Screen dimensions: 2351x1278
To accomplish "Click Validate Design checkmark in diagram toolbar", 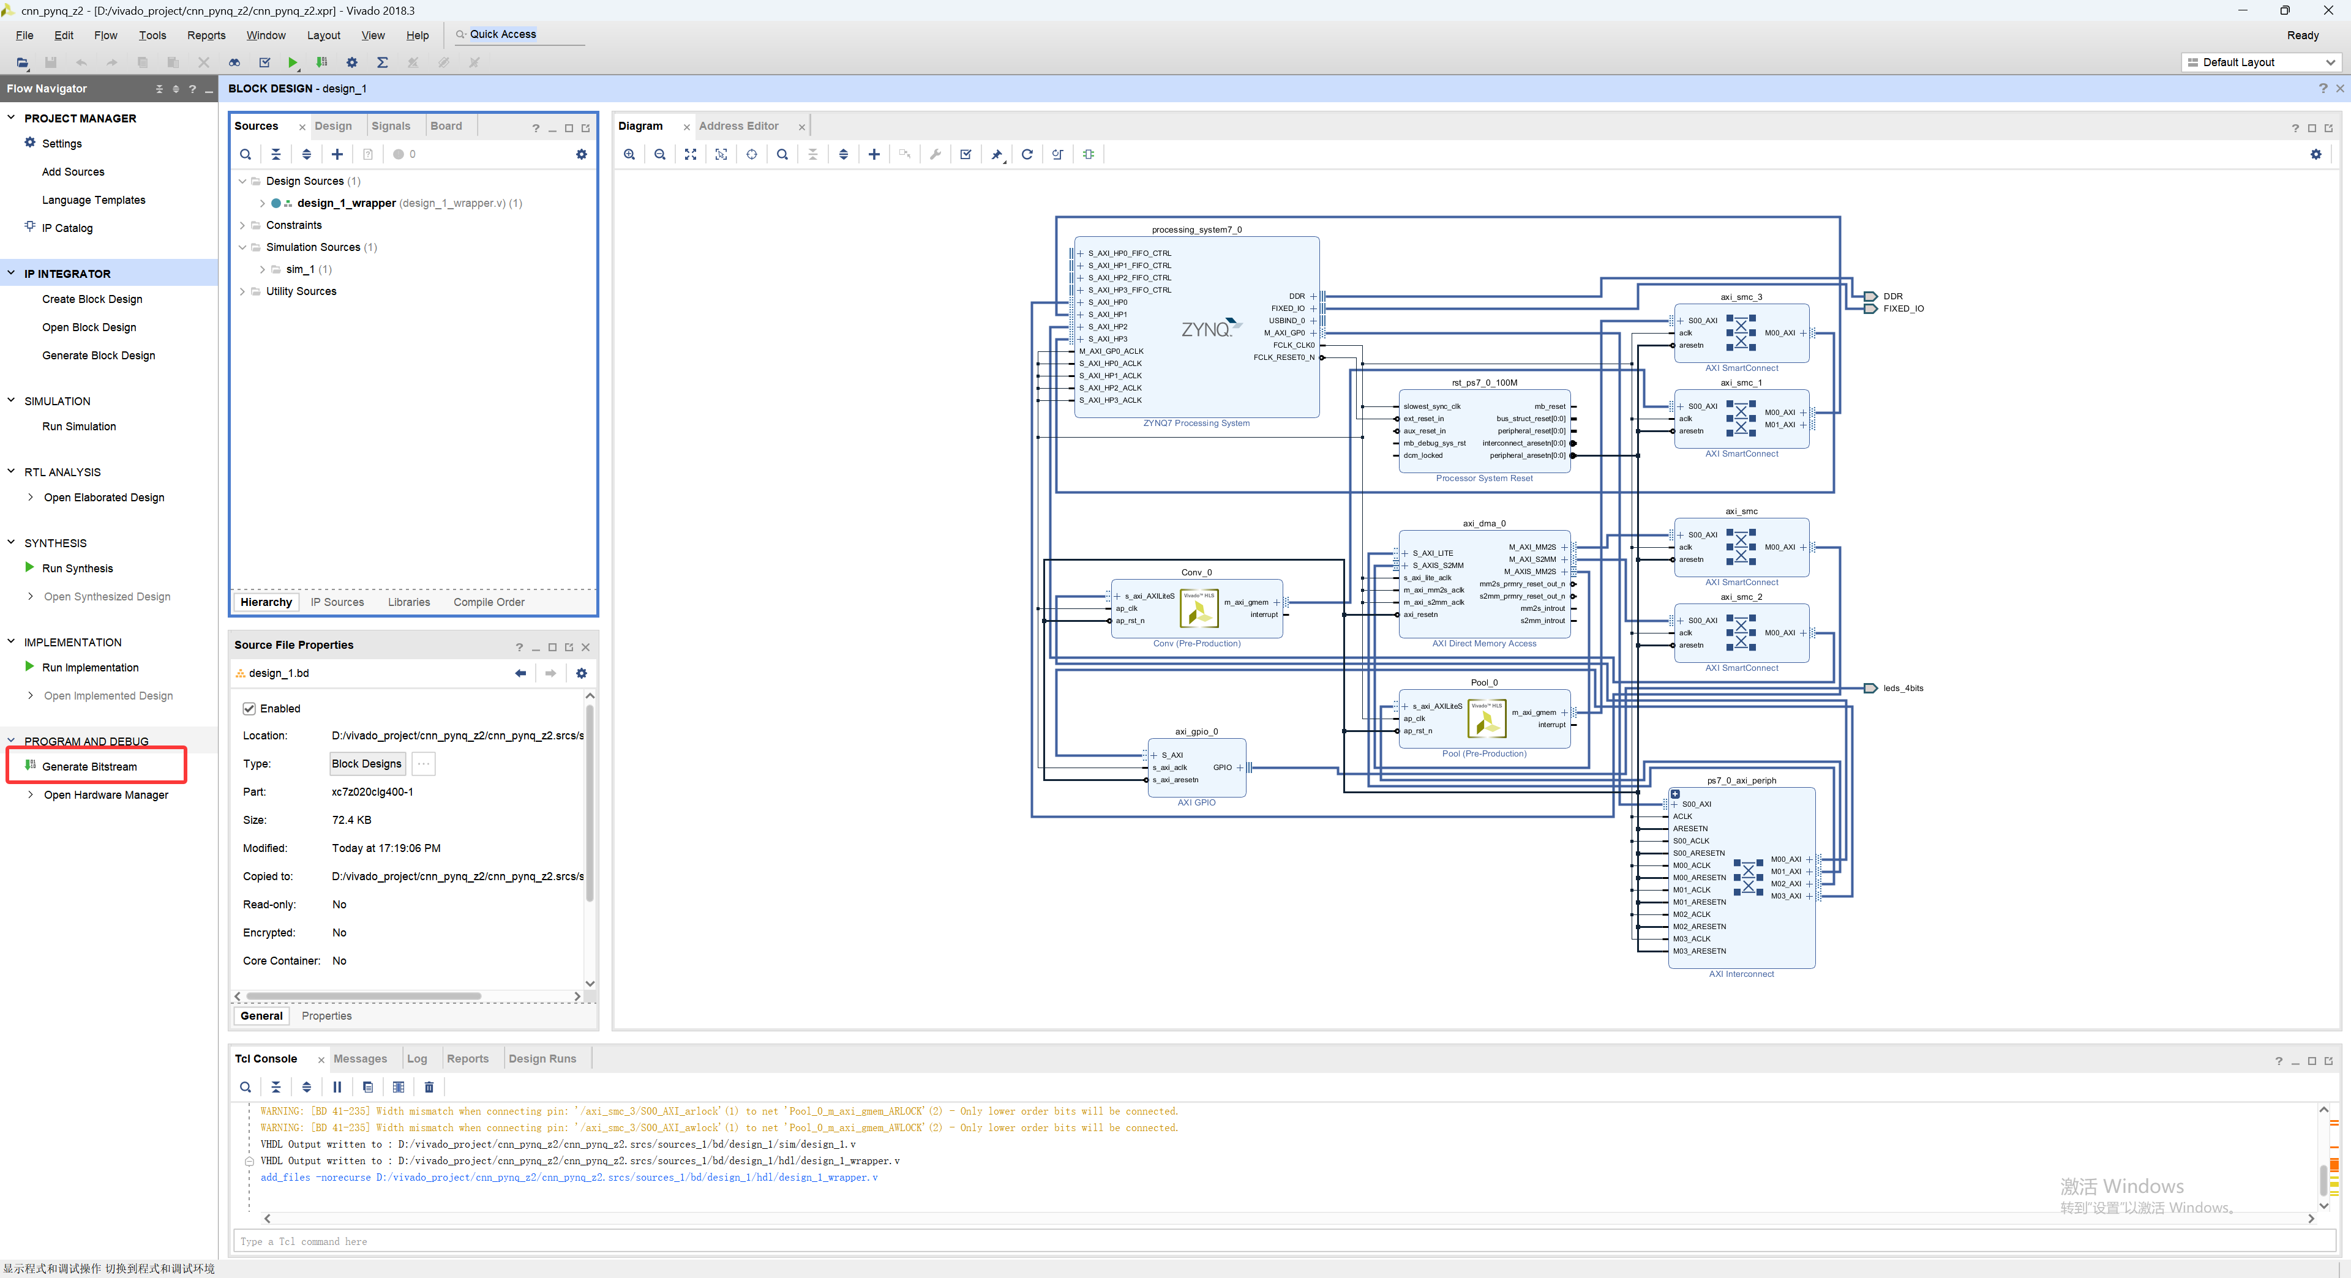I will [x=966, y=154].
